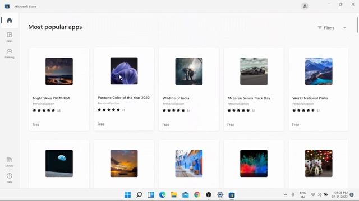This screenshot has height=201, width=359.
Task: Launch Google Chrome from taskbar
Action: point(197,195)
